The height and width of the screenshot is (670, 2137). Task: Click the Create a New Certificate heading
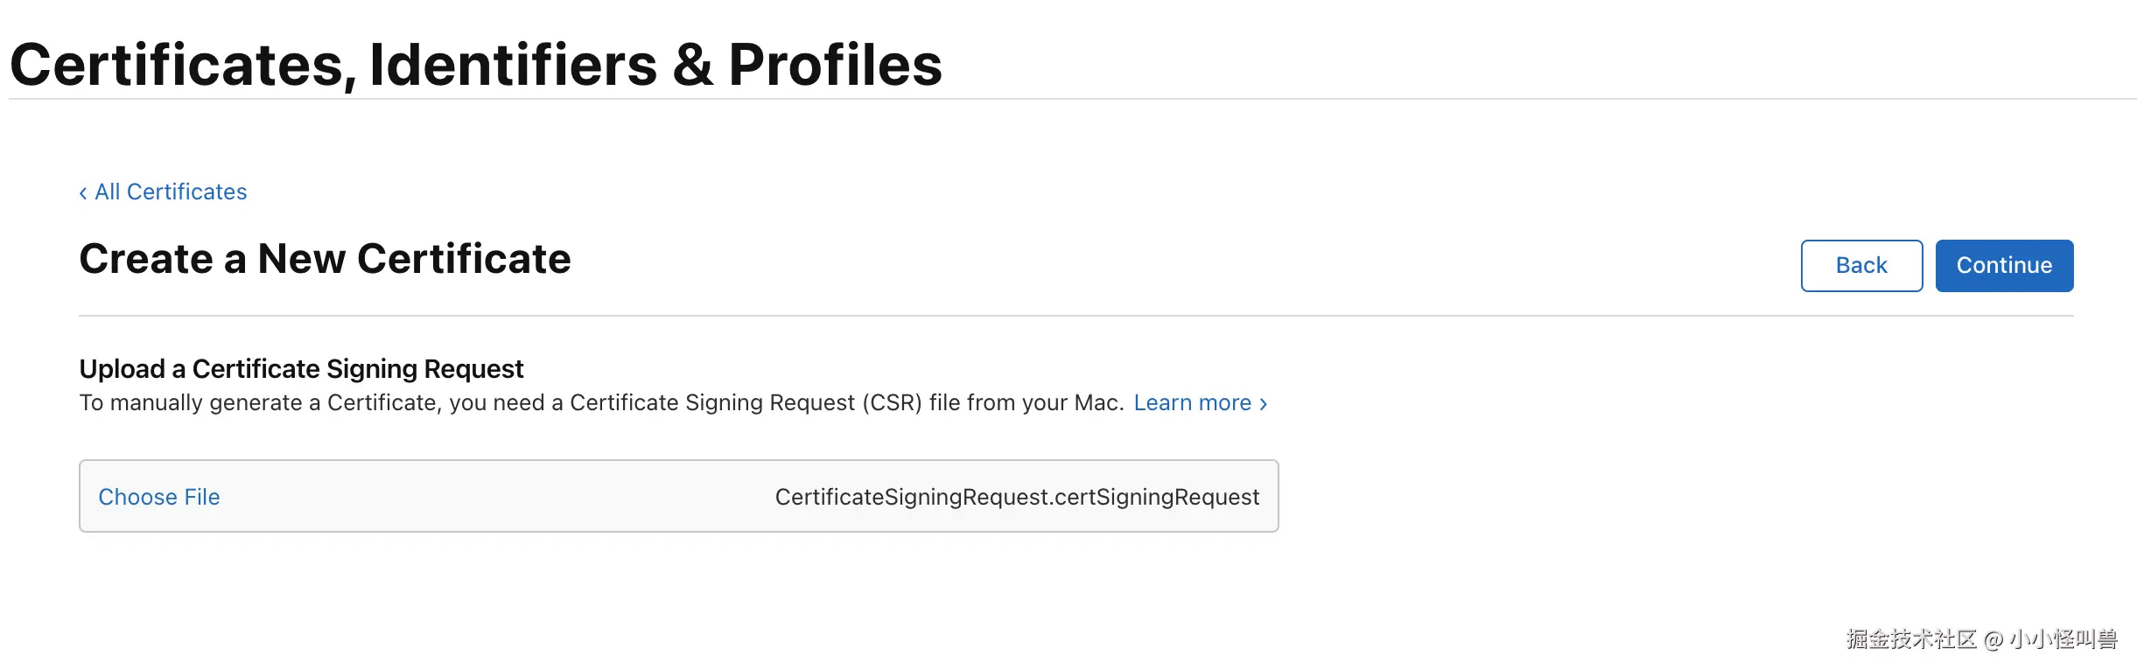click(325, 259)
